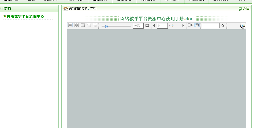Screen dimensions: 253x128
Task: Switch to two-page view mode
Action: (x=76, y=25)
